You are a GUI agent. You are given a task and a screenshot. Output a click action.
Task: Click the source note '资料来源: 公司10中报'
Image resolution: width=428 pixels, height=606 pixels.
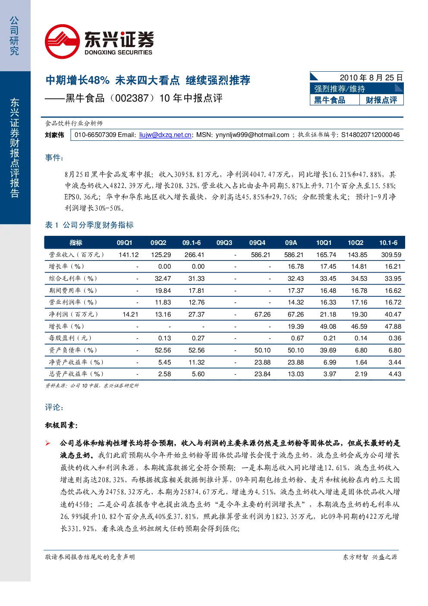click(72, 386)
